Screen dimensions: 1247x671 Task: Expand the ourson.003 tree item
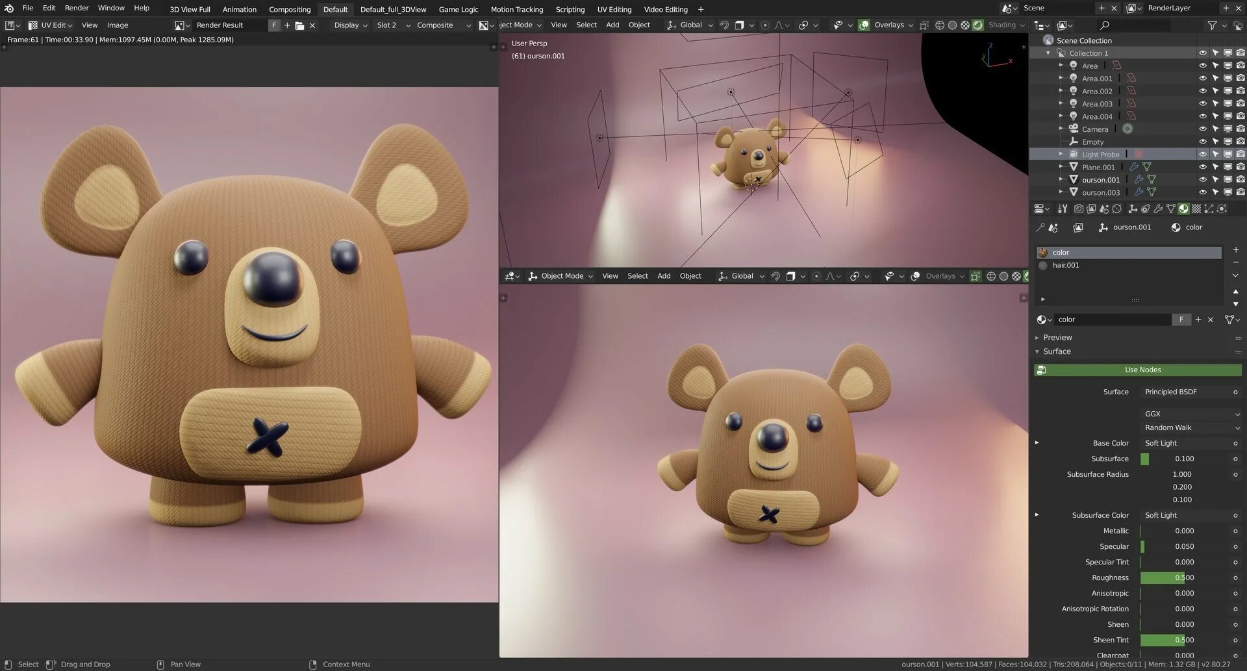tap(1061, 192)
